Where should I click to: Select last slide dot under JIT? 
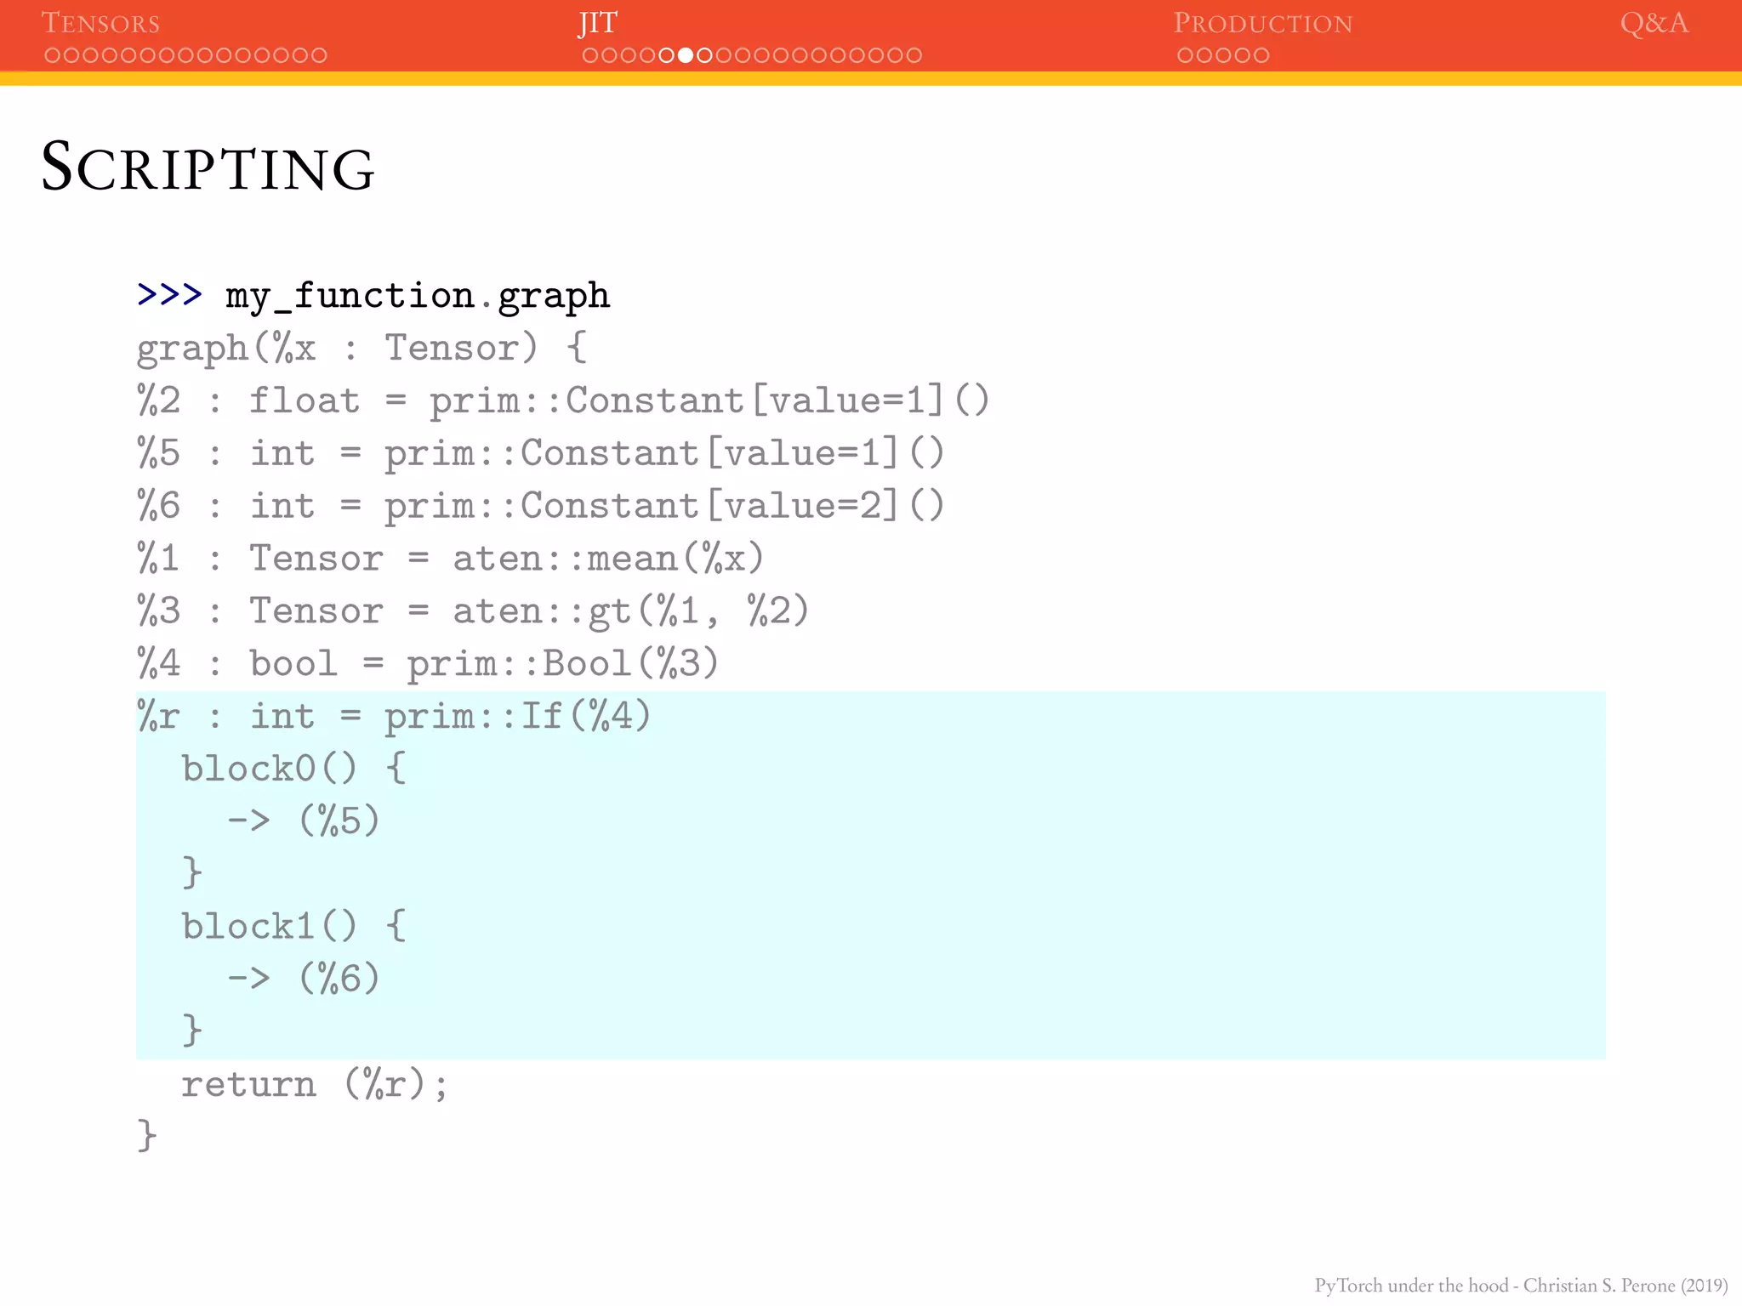click(x=914, y=55)
